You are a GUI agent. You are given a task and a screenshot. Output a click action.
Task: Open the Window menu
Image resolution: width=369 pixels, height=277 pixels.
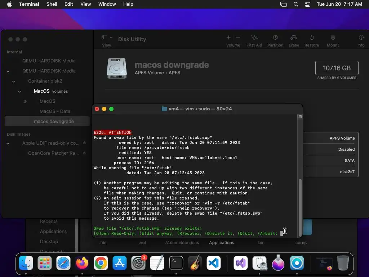coord(107,4)
